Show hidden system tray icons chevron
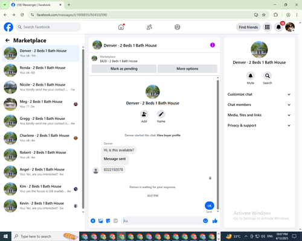This screenshot has height=241, width=302. (x=246, y=236)
